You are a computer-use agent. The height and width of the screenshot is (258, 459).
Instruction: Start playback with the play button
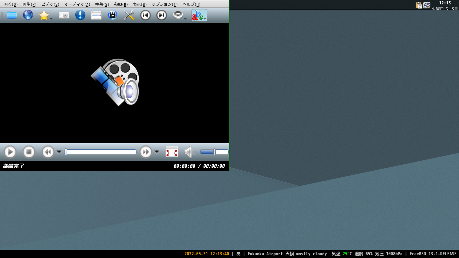[x=10, y=152]
